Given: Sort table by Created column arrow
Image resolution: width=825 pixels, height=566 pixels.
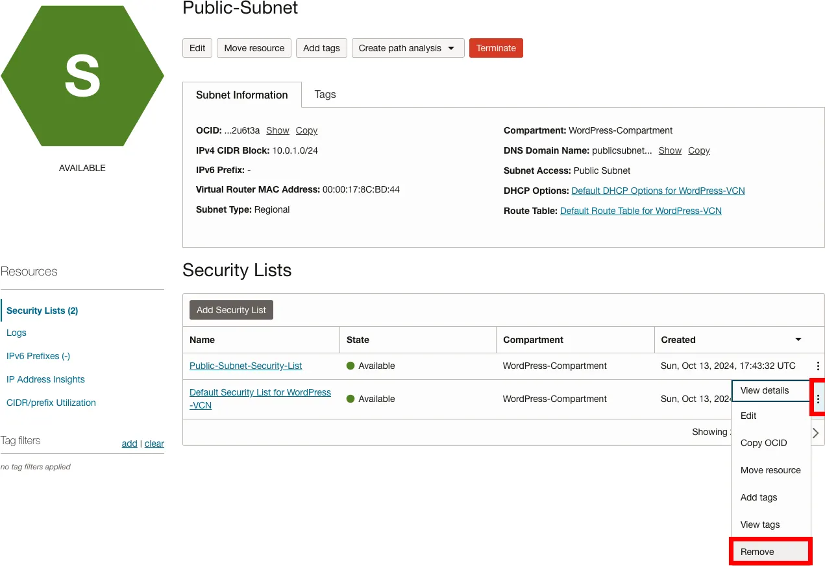Looking at the screenshot, I should 798,340.
